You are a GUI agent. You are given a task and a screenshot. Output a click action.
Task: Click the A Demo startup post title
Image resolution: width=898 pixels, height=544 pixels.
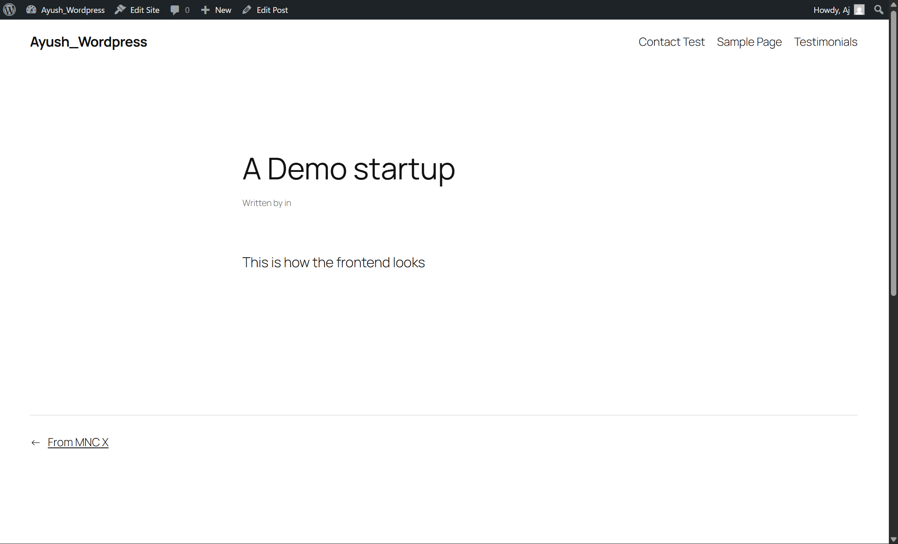coord(349,169)
